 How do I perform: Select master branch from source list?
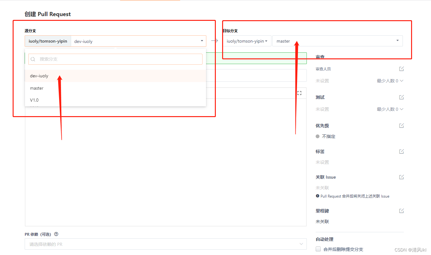pyautogui.click(x=115, y=88)
